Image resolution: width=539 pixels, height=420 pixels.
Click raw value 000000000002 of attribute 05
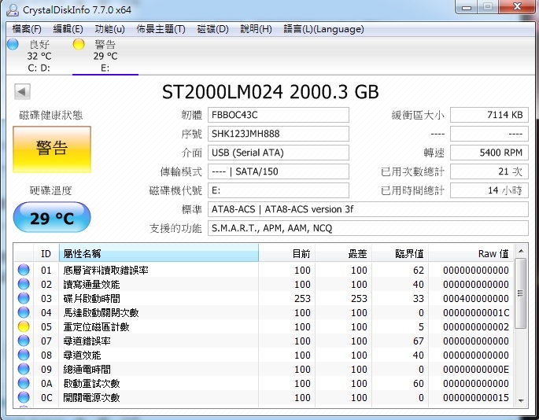(476, 327)
